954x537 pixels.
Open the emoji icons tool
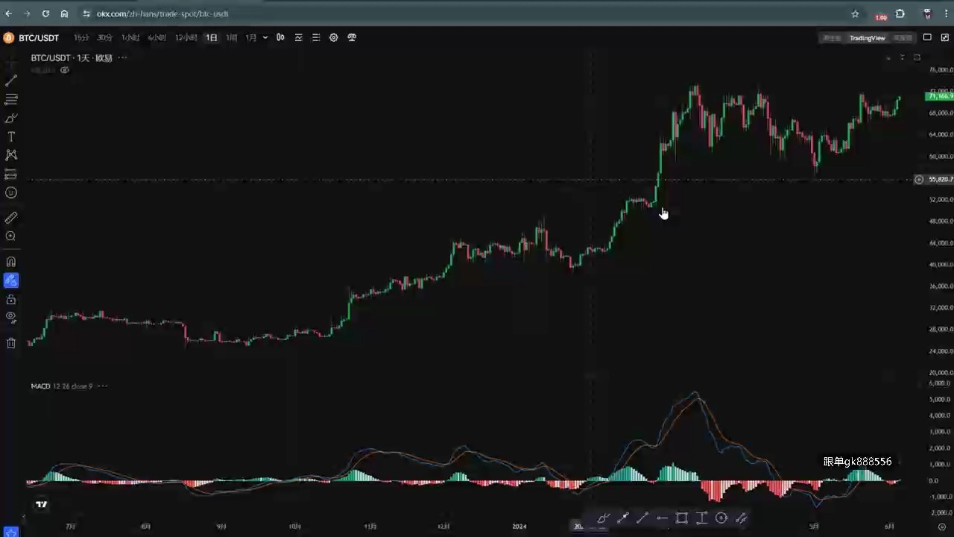(x=11, y=192)
